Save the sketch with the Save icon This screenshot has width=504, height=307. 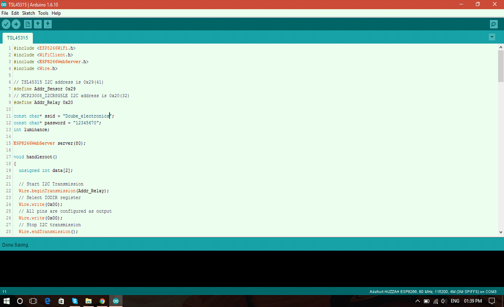pos(48,24)
